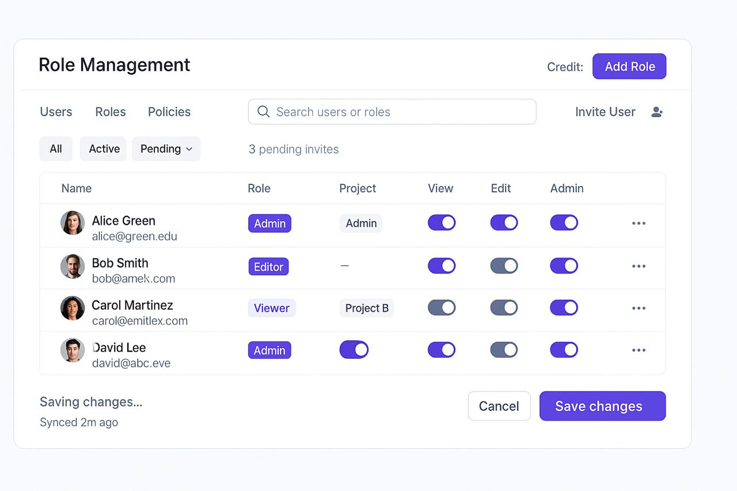This screenshot has height=491, width=737.
Task: Click Carol Martinez's avatar photo
Action: click(x=73, y=308)
